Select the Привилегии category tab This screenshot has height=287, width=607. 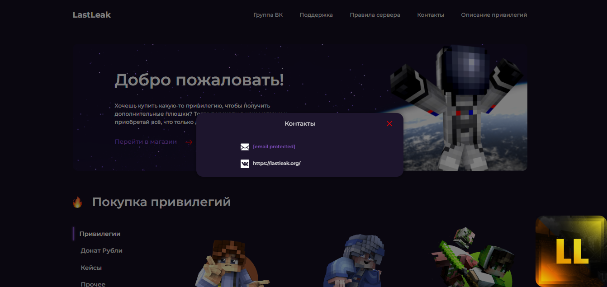click(100, 234)
